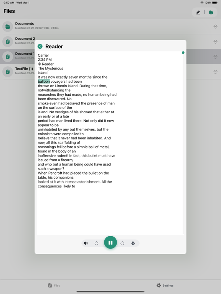Click the green reader scroll position handle
Image resolution: width=221 pixels, height=294 pixels.
point(183,53)
